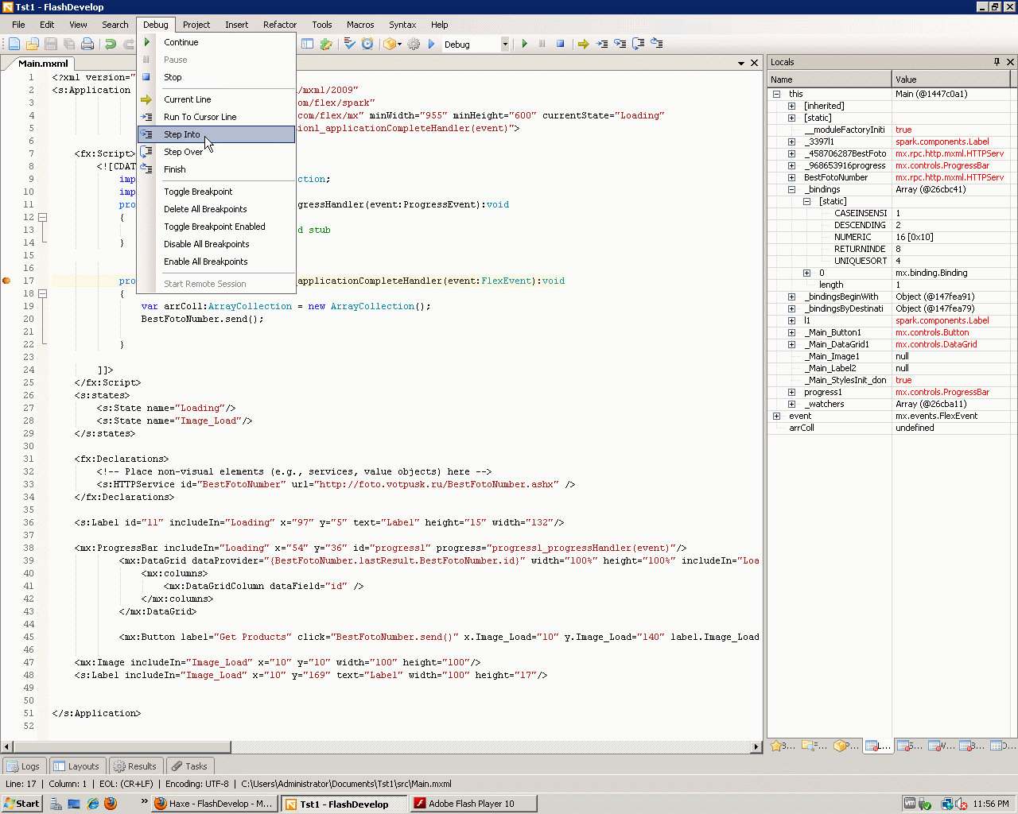The height and width of the screenshot is (814, 1018).
Task: Click the alarm clock icon in toolbar
Action: 367,45
